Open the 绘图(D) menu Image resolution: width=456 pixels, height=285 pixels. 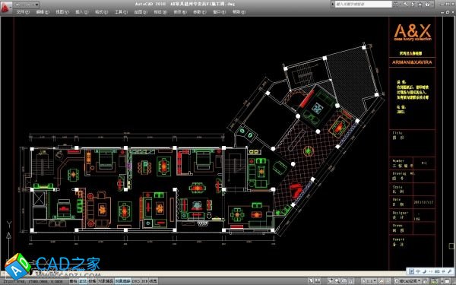(141, 12)
